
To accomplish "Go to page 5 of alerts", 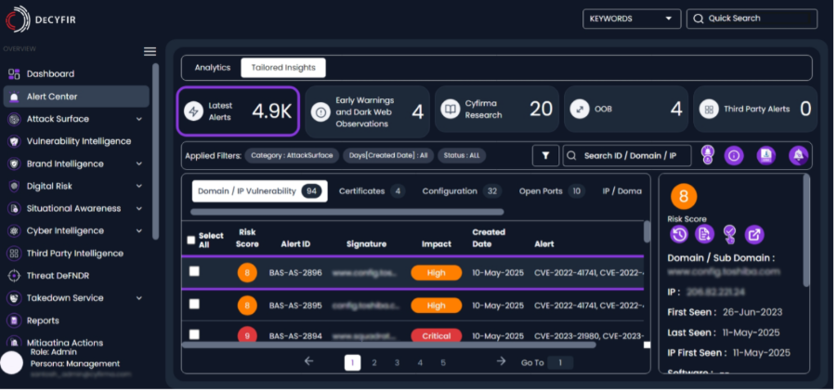I will pos(443,363).
